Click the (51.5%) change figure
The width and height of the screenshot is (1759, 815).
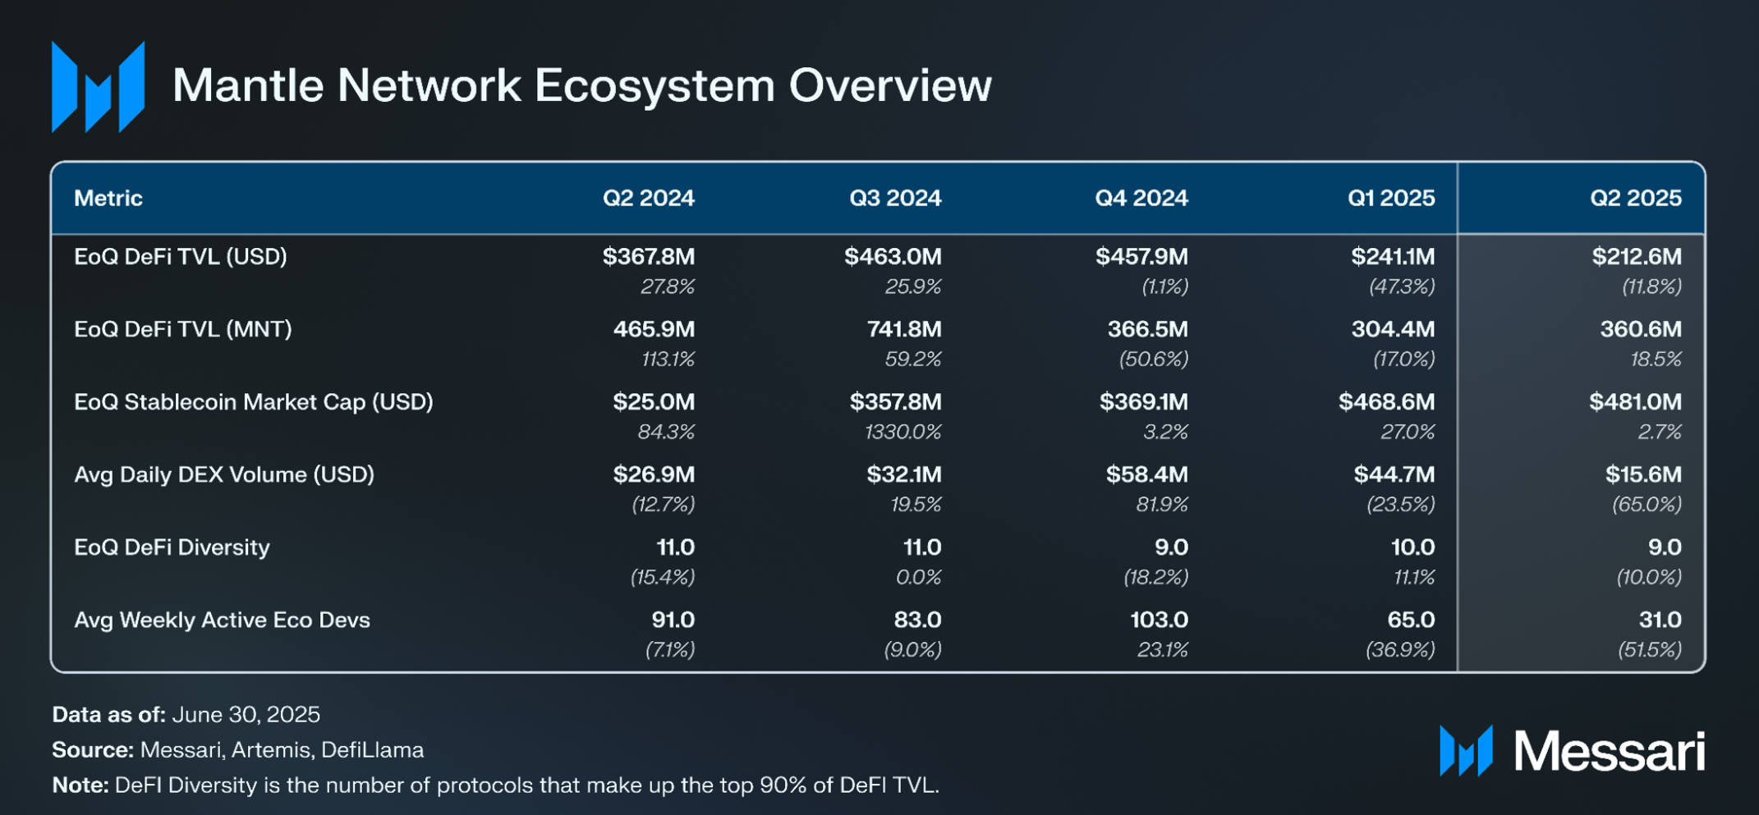point(1650,650)
